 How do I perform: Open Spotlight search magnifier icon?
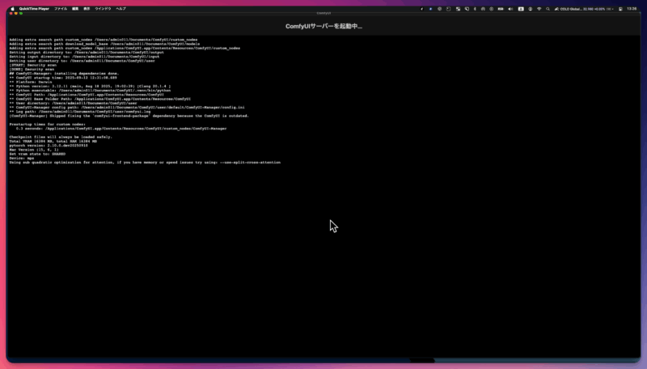point(548,9)
